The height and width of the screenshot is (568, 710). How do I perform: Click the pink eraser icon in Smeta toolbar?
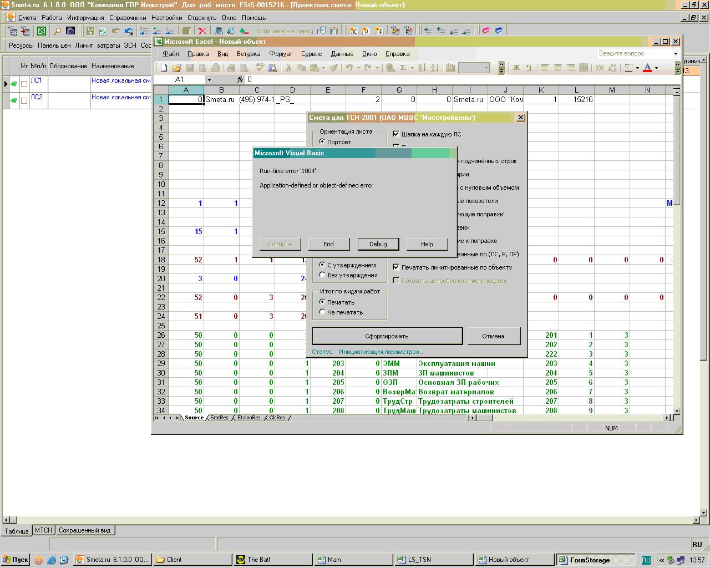click(x=486, y=31)
